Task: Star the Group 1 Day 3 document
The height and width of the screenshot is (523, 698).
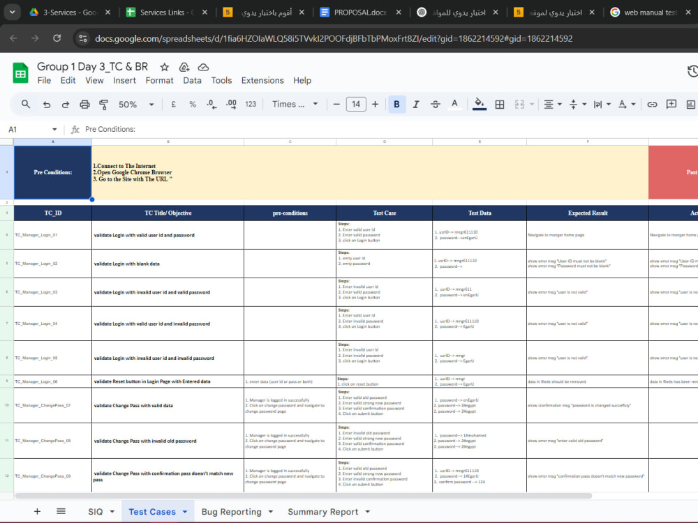Action: 164,67
